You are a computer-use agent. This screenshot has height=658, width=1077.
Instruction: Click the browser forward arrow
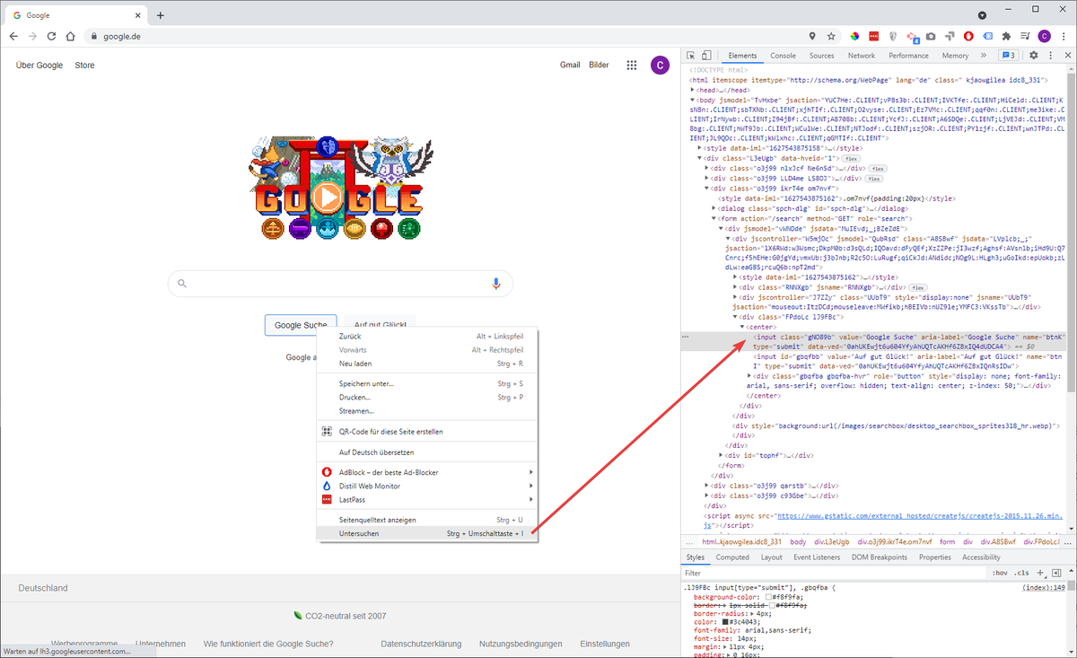(33, 37)
